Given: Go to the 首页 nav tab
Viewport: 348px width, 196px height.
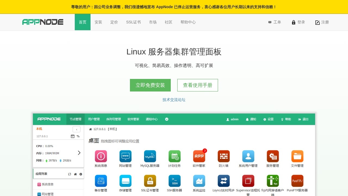Looking at the screenshot, I should coord(83,22).
